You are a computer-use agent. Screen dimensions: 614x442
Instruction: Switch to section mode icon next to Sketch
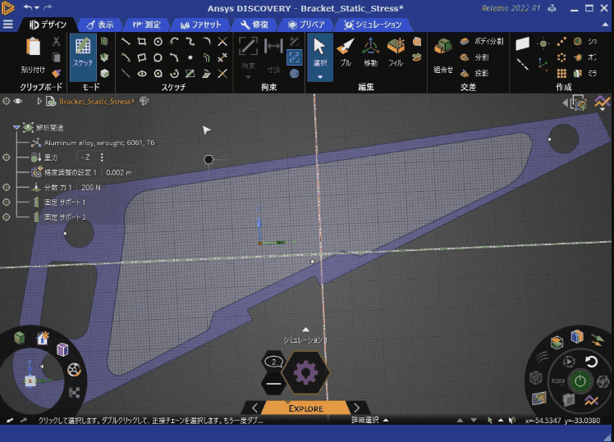tap(104, 42)
